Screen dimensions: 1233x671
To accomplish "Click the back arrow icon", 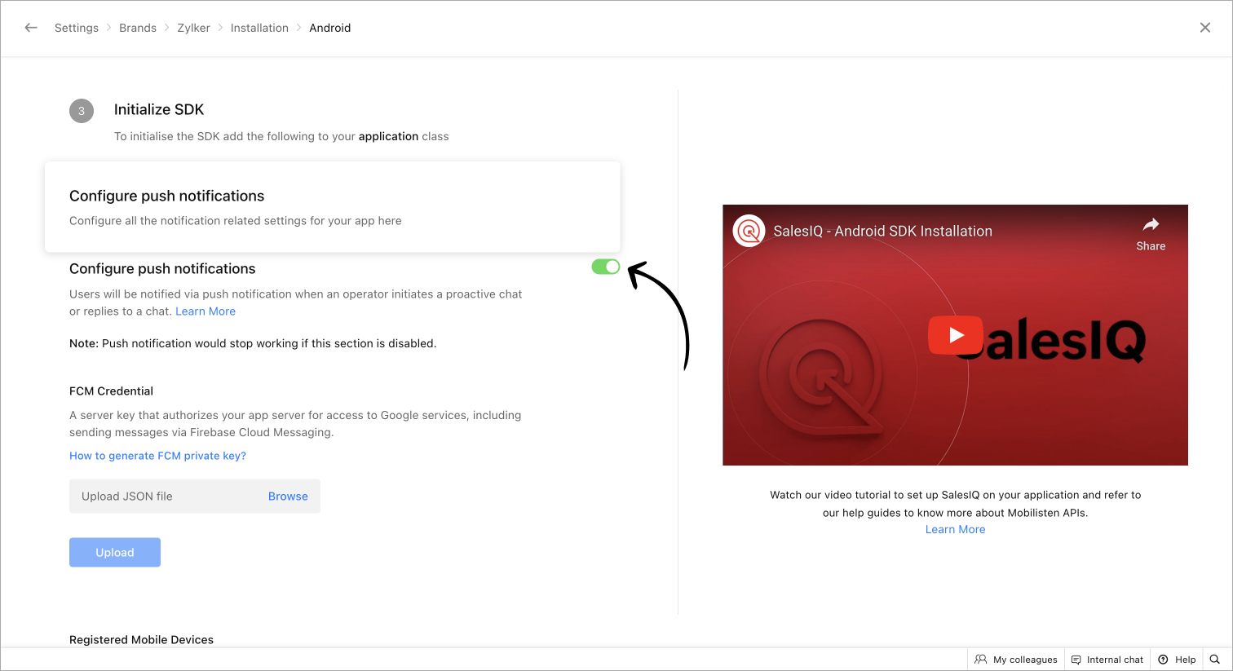I will [x=31, y=28].
